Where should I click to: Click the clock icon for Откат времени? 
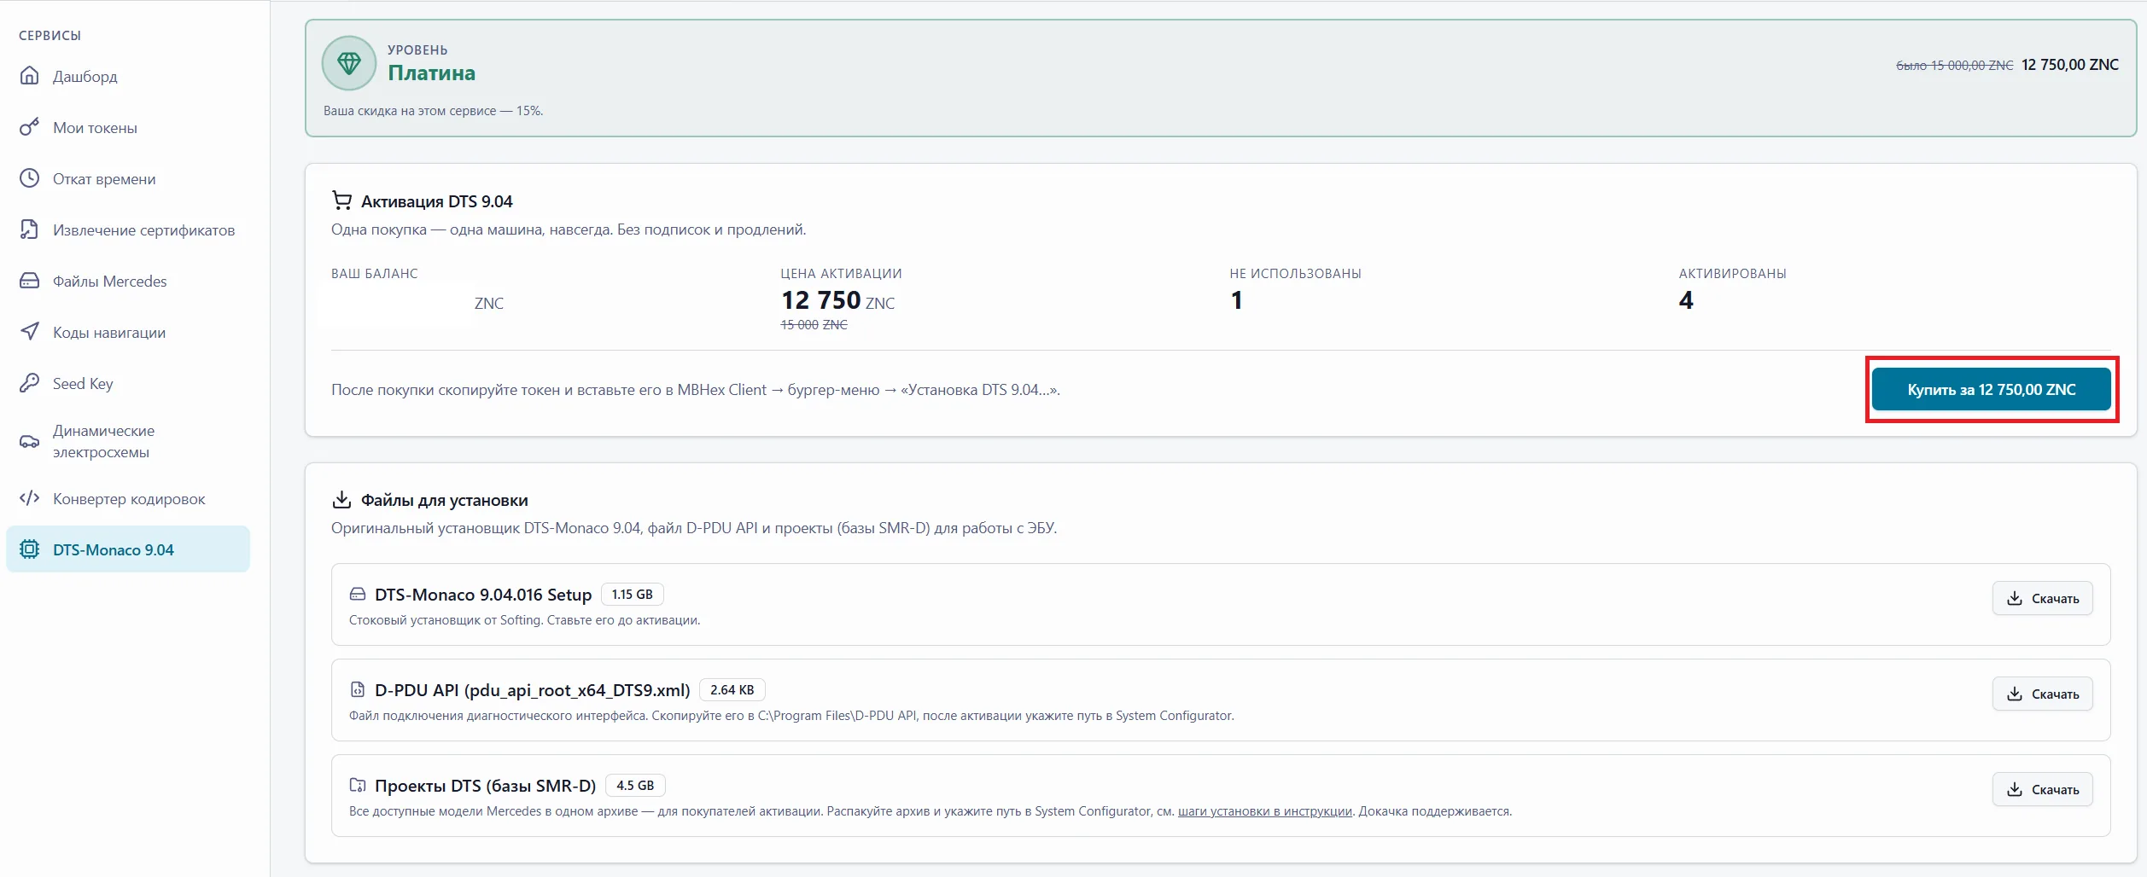[x=29, y=178]
